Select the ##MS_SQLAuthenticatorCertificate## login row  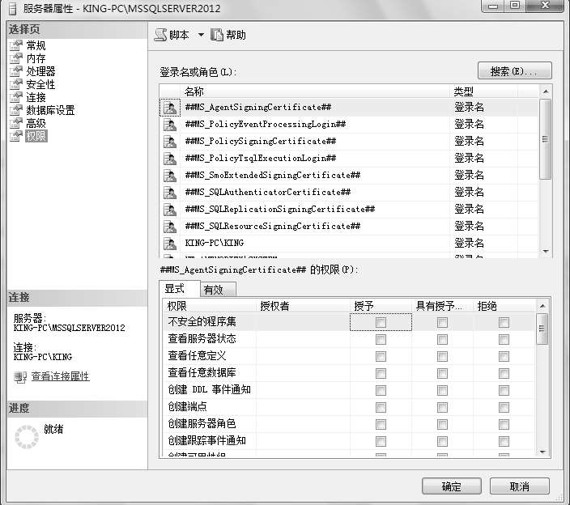[349, 192]
